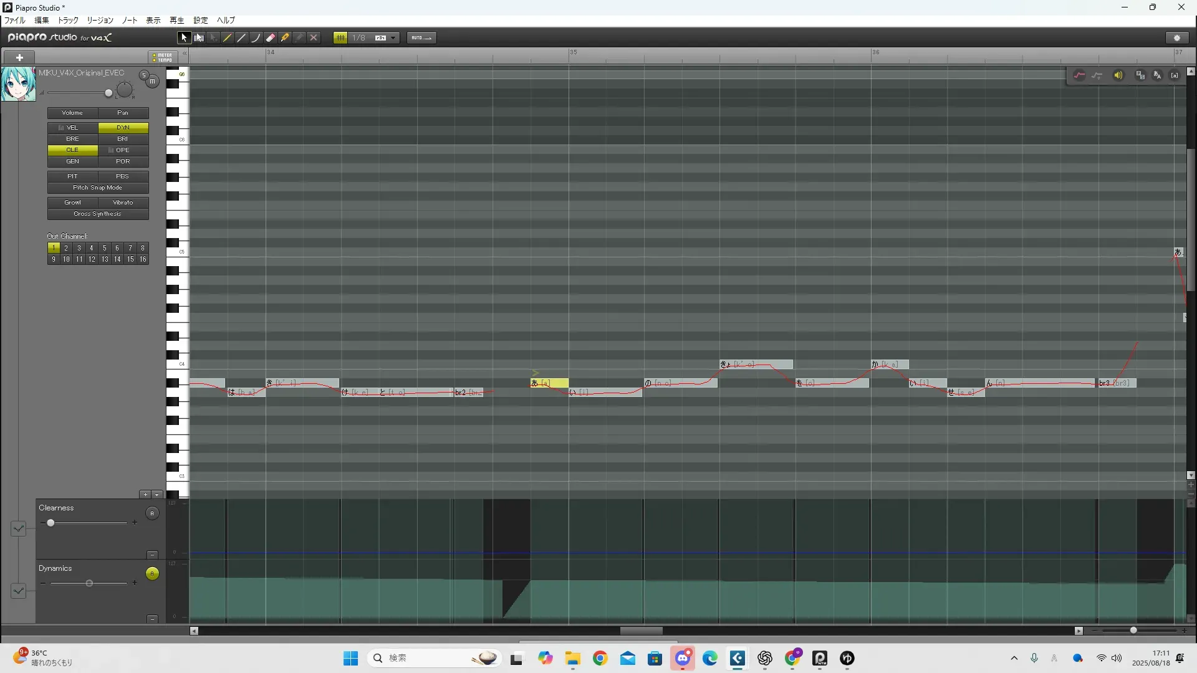This screenshot has height=673, width=1197.
Task: Toggle the grid snap button
Action: [x=340, y=38]
